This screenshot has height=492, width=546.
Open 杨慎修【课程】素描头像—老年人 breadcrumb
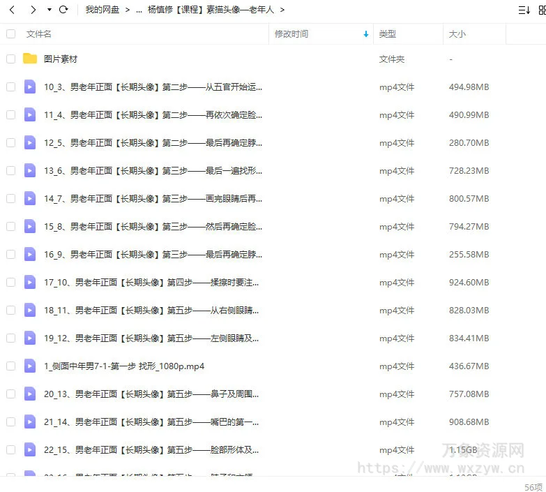coord(211,10)
